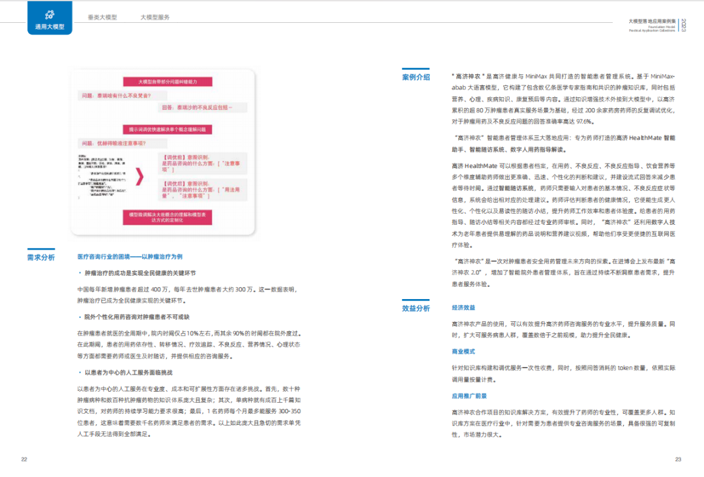Click the paragraph starting 中国每年新增肿瘤患者
Viewport: 704px width, 477px height.
187,295
